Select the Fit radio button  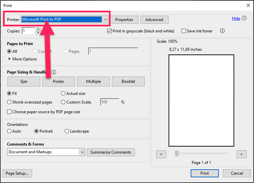(9, 94)
